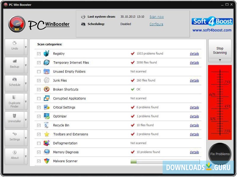The height and width of the screenshot is (177, 237).
Task: Uncheck the Registry checkbox
Action: [x=39, y=54]
